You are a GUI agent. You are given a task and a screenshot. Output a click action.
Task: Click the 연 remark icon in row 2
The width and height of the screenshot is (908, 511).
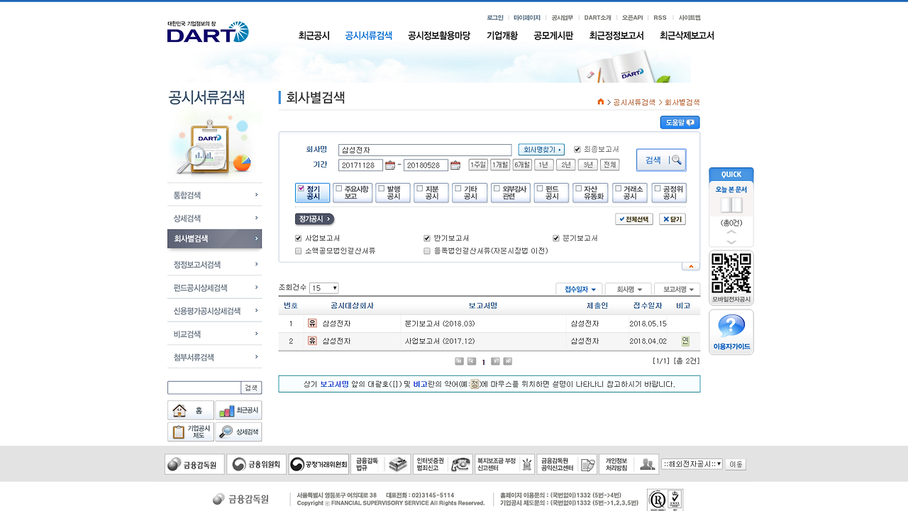tap(685, 341)
